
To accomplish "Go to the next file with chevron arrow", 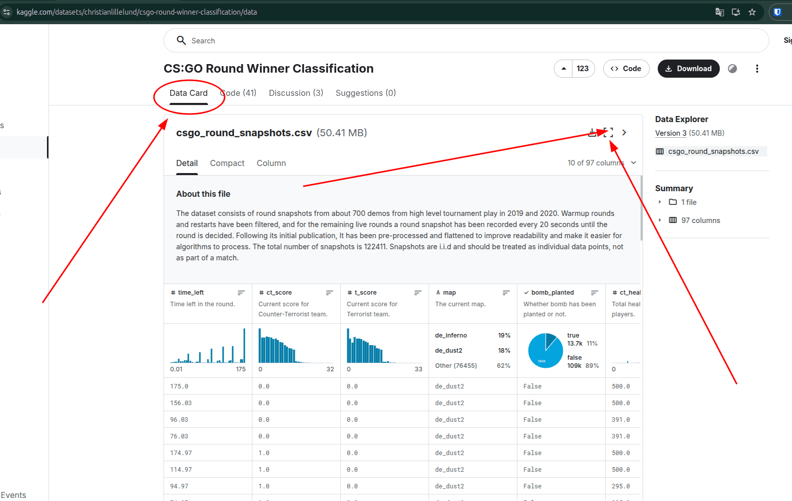I will [624, 133].
